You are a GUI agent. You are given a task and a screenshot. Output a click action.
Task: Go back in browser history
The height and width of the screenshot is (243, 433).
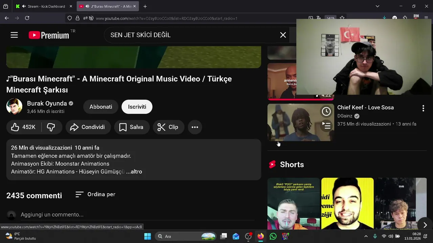[x=7, y=18]
